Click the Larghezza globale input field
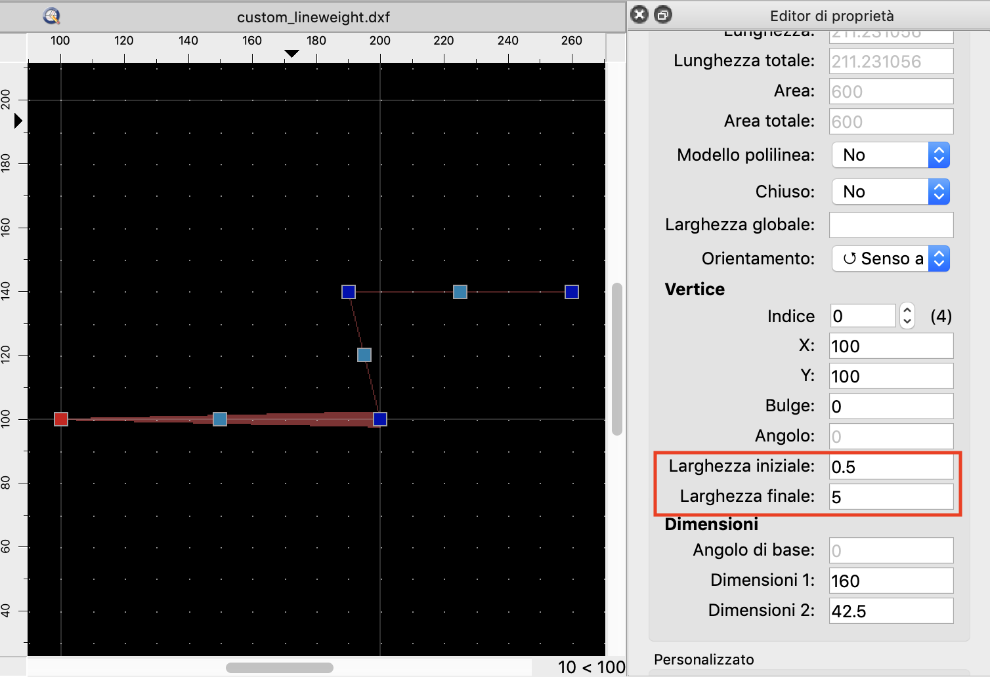 point(891,225)
